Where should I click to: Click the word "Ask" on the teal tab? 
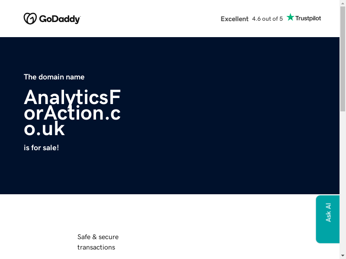pos(328,217)
